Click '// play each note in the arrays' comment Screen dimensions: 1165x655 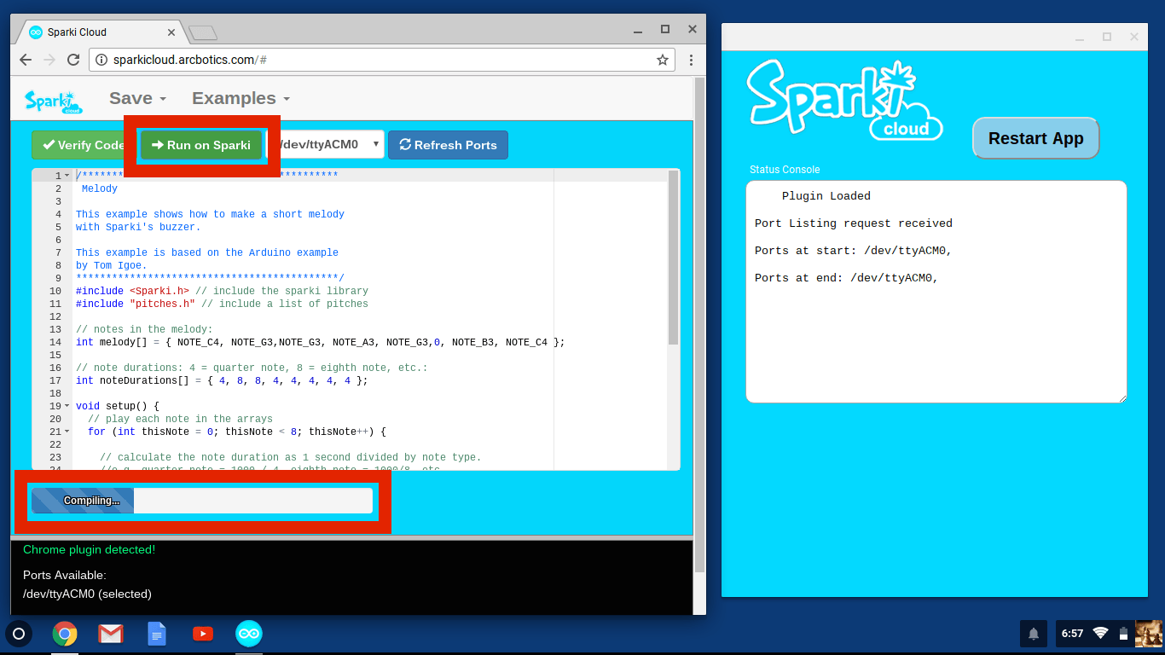click(x=180, y=419)
